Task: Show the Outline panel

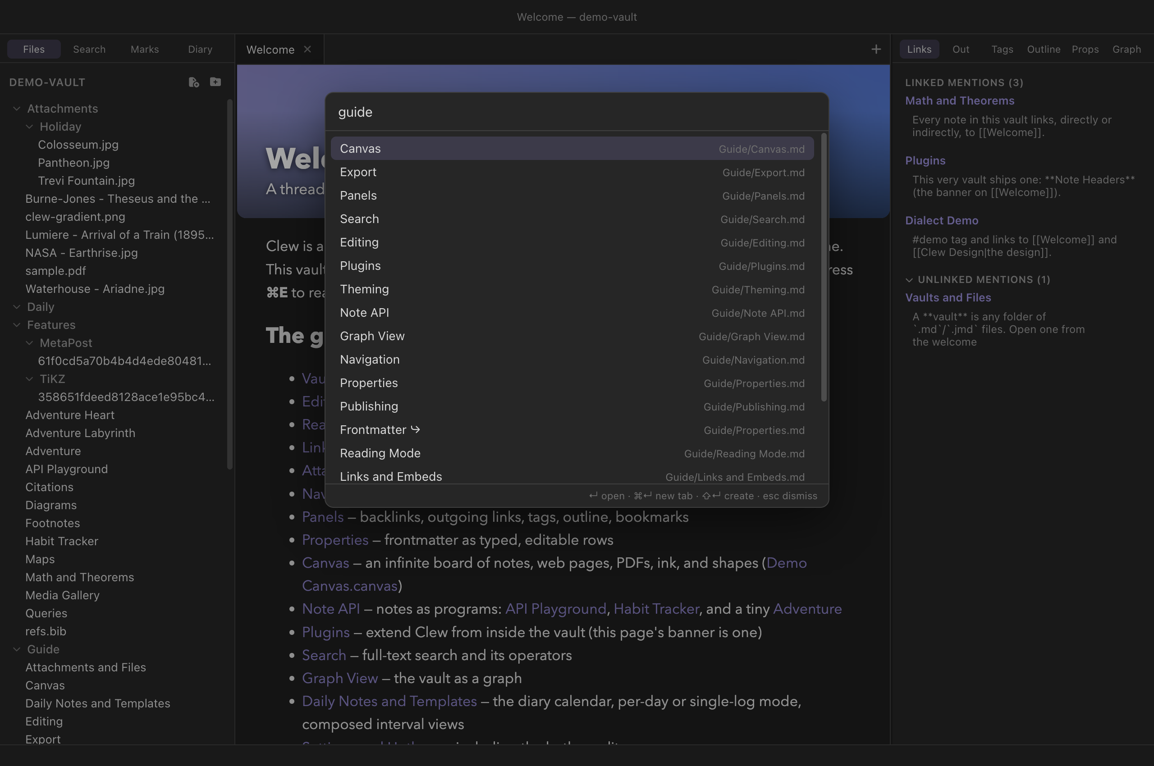Action: [1044, 49]
